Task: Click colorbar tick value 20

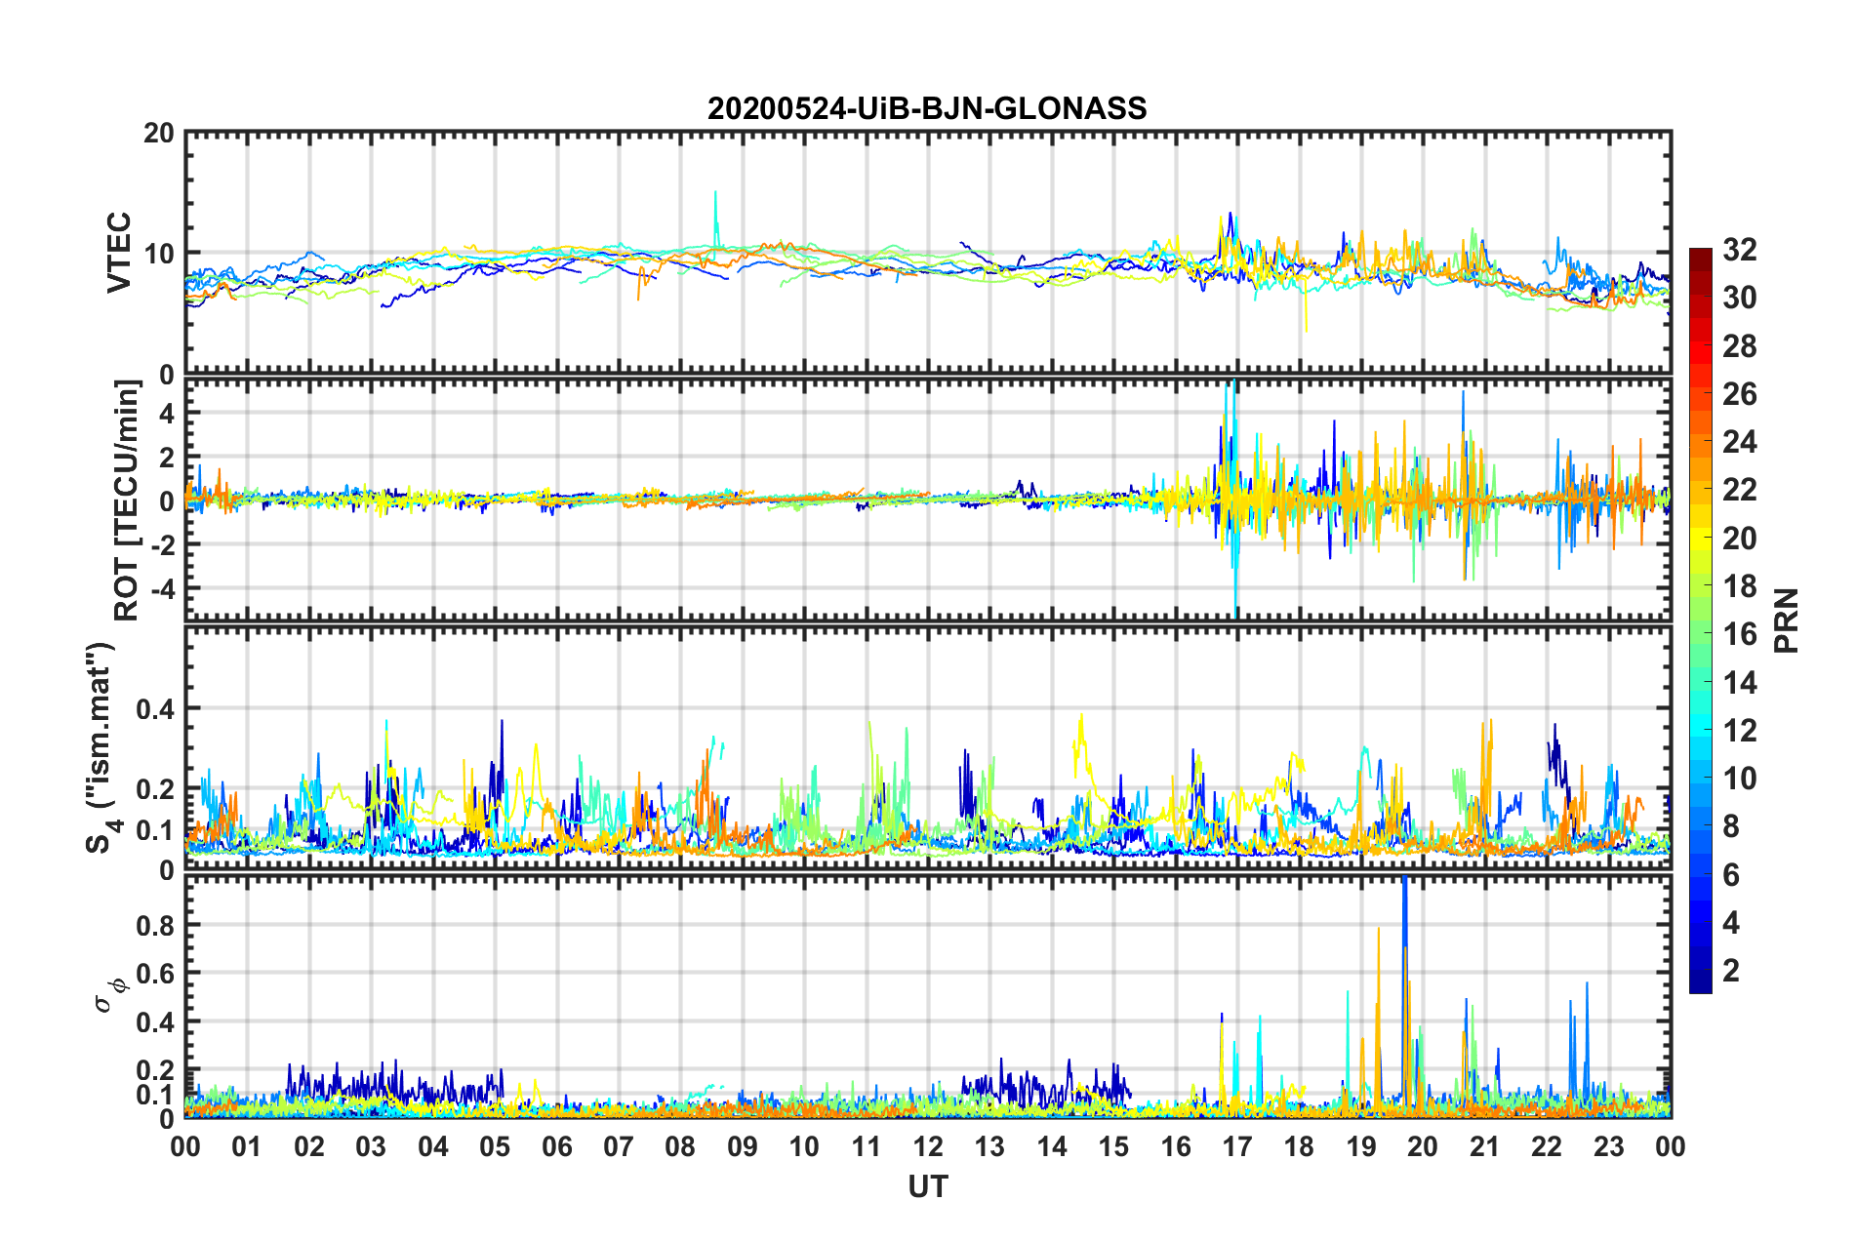Action: 1740,539
